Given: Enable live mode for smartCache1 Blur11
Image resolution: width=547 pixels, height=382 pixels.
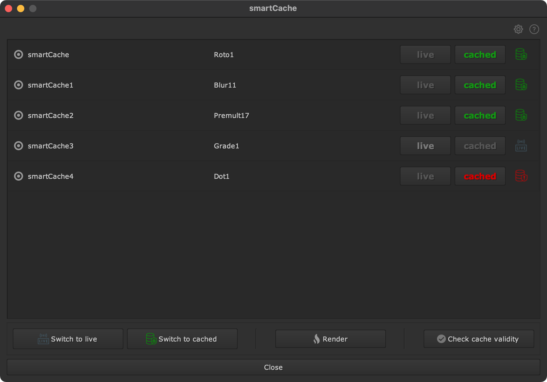Looking at the screenshot, I should (425, 85).
